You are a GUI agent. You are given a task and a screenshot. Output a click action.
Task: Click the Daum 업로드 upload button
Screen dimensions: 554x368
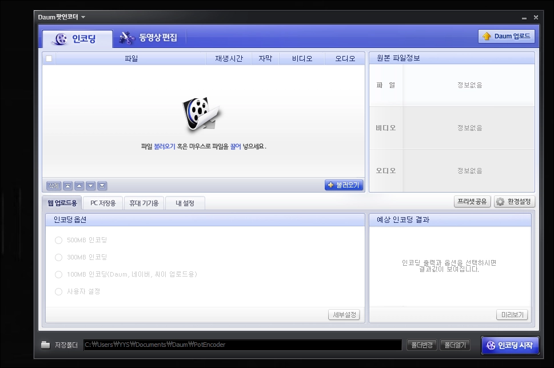pyautogui.click(x=506, y=37)
